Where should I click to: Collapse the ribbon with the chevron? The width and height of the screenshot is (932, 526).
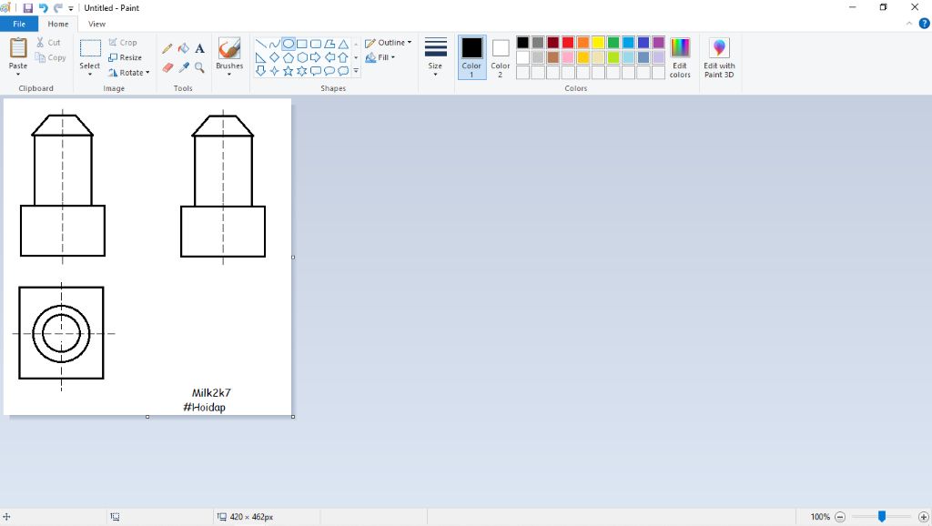coord(909,24)
